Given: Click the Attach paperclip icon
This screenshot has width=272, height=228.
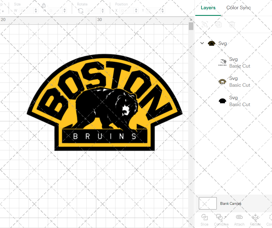Looking at the screenshot, I should 239,217.
